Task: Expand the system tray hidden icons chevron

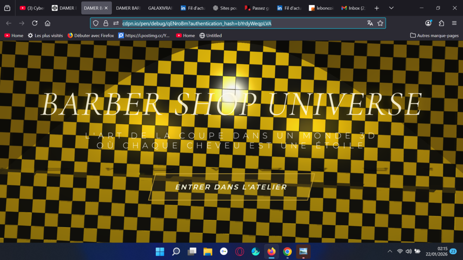Action: pos(389,251)
